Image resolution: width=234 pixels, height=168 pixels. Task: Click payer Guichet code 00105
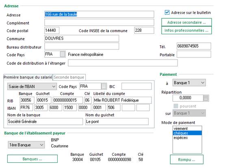(95, 159)
